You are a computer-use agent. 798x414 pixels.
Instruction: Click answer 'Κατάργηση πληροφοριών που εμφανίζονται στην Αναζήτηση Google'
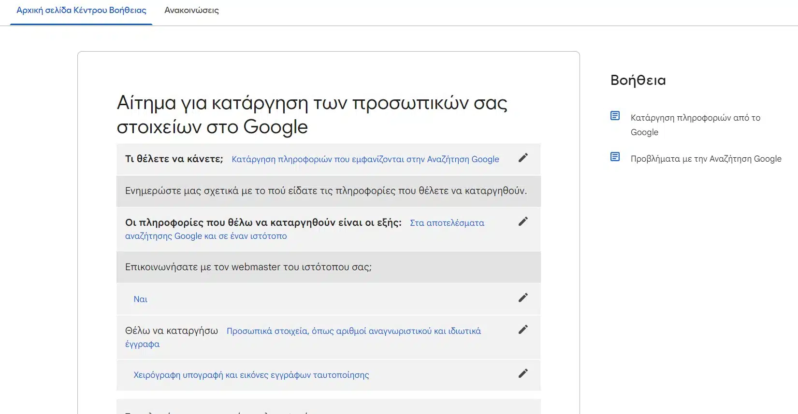365,159
